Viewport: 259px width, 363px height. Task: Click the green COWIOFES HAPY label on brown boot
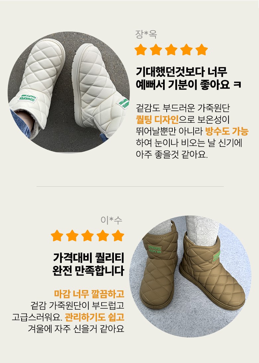pyautogui.click(x=155, y=249)
